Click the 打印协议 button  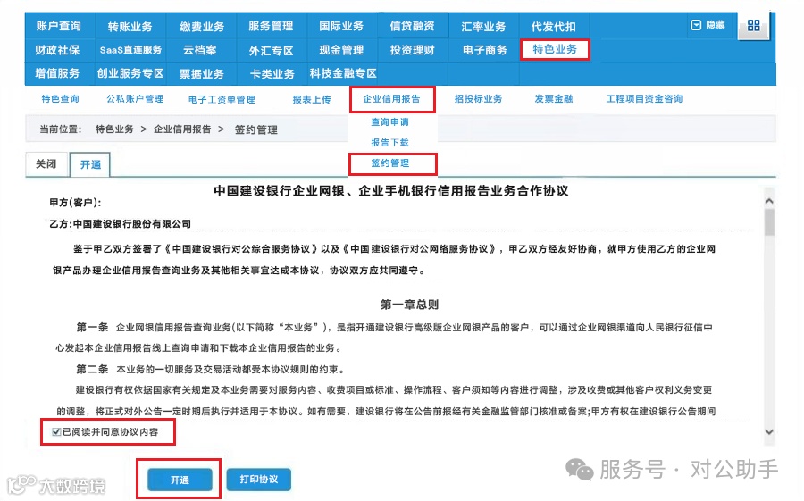click(259, 480)
